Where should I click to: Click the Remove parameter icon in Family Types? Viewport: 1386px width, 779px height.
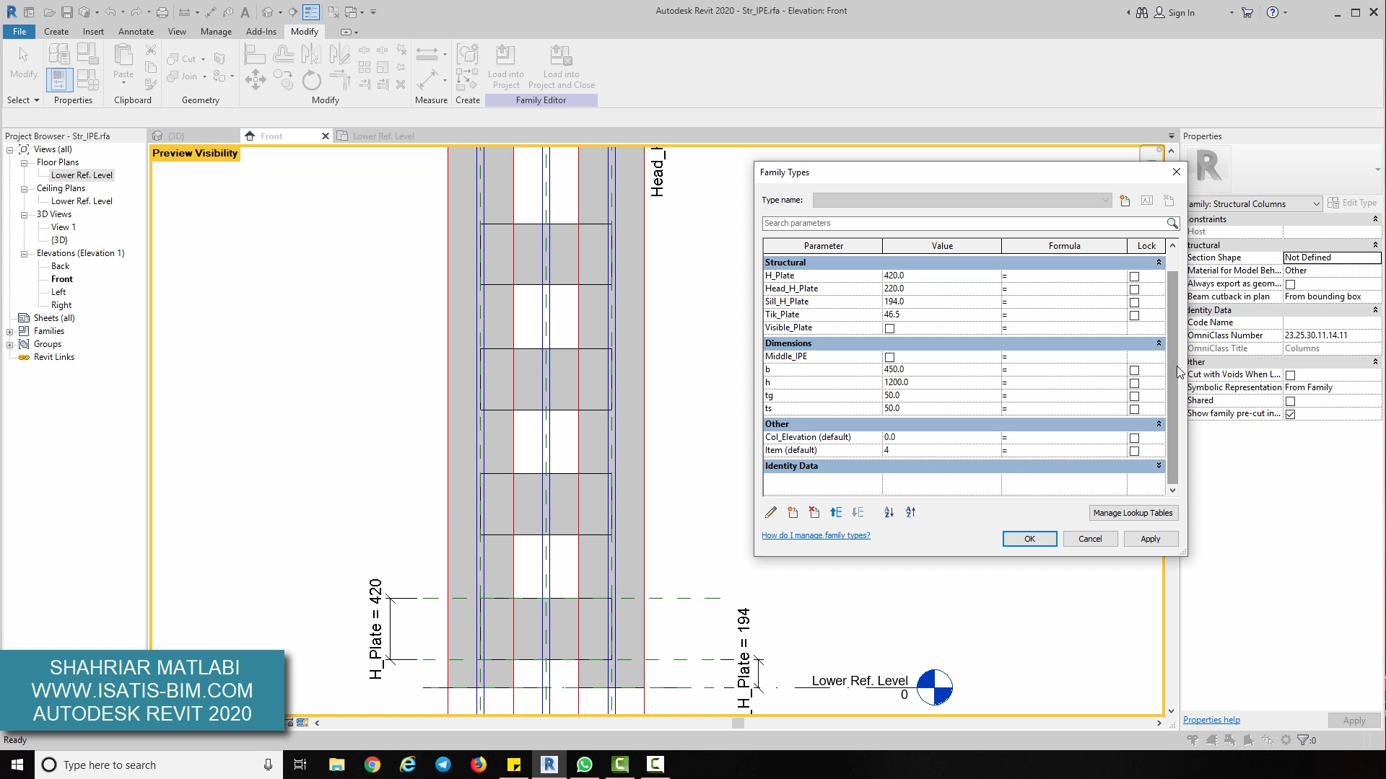[x=814, y=513]
